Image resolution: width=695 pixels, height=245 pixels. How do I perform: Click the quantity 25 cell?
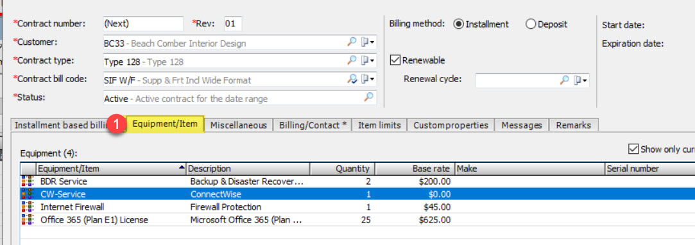click(x=366, y=220)
